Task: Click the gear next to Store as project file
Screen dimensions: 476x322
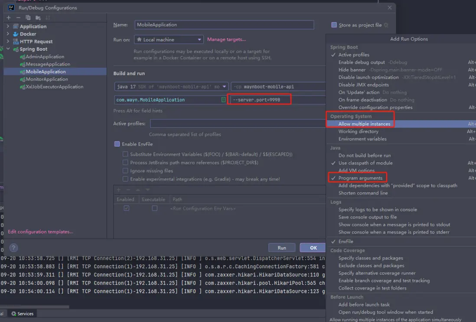Action: [x=386, y=25]
